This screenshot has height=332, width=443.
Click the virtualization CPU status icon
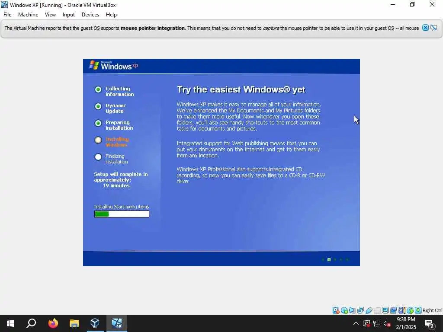coord(402,310)
